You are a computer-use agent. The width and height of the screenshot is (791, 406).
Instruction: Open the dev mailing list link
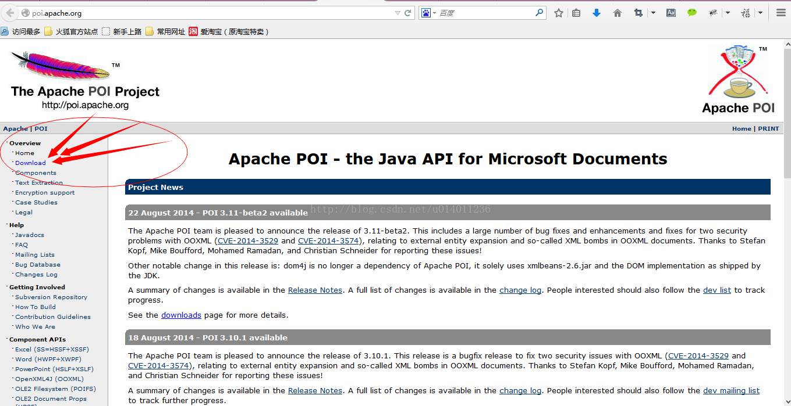(x=731, y=390)
